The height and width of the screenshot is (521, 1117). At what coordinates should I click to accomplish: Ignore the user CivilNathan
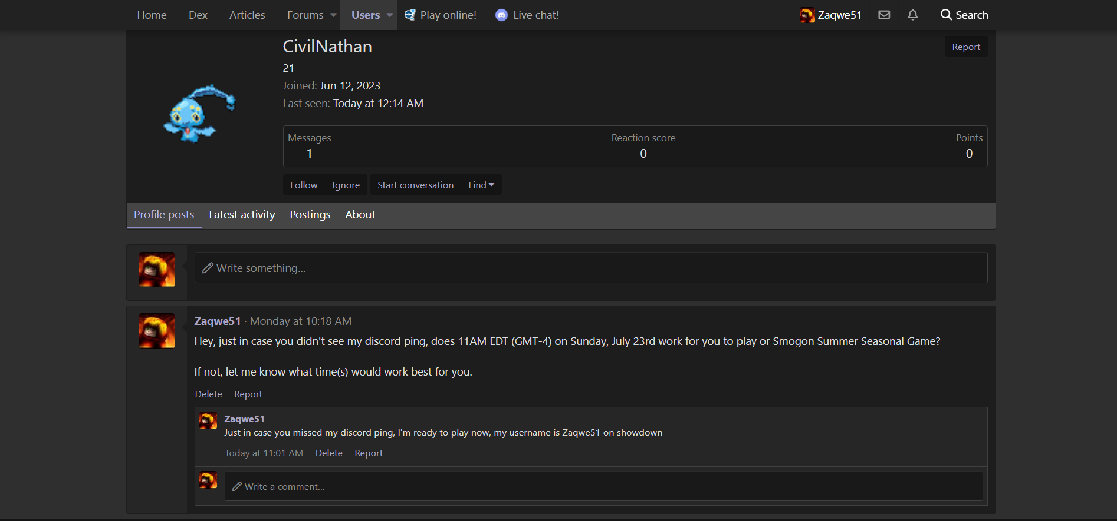(346, 185)
